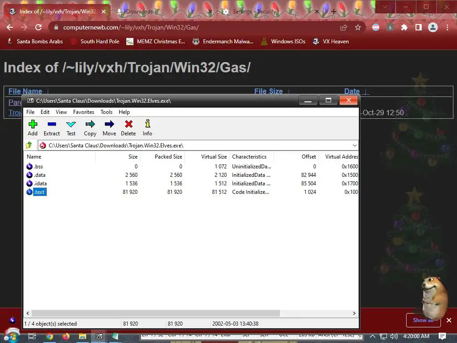The image size is (457, 343).
Task: Open Chrome tab search chevron
Action: pyautogui.click(x=385, y=7)
